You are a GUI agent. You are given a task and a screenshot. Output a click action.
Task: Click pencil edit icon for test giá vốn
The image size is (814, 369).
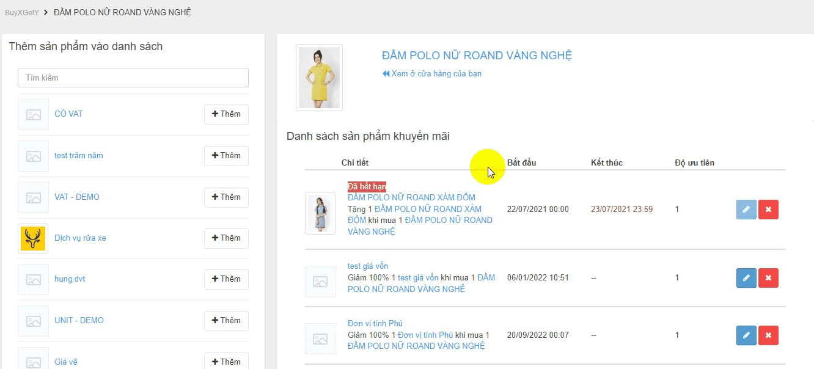pyautogui.click(x=746, y=278)
